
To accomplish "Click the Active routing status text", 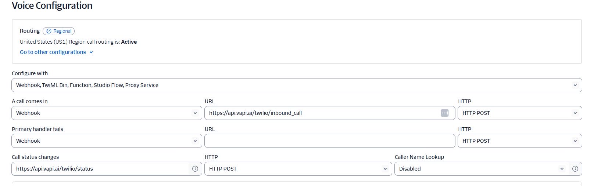I will click(129, 42).
